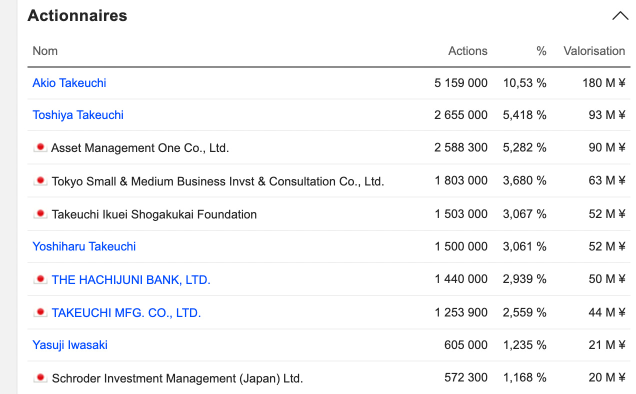Viewport: 636px width, 394px height.
Task: Click the 572 300 shares value
Action: click(466, 377)
